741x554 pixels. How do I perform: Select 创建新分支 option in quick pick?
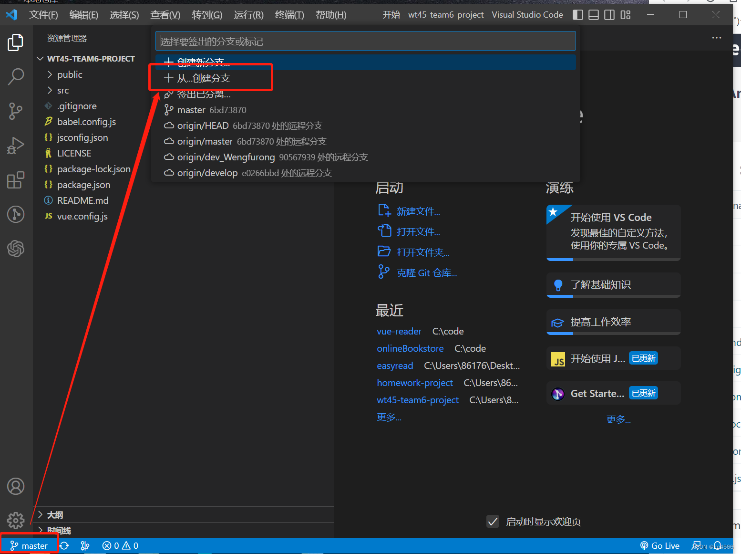coord(366,62)
